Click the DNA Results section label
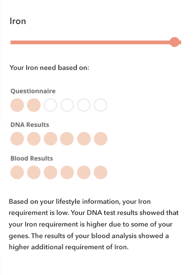Viewport: 194px width, 275px height. pos(30,125)
